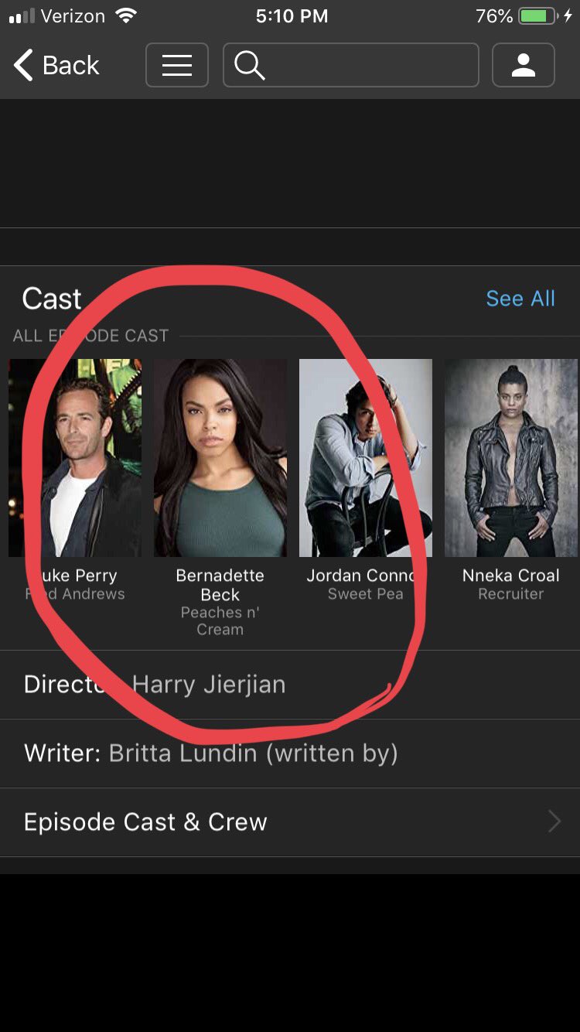This screenshot has height=1032, width=580.
Task: Expand Episode Cast & Crew chevron
Action: (554, 821)
